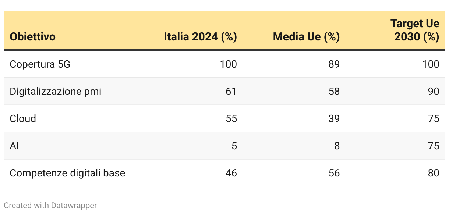Select the Cloud row label
The image size is (449, 214).
point(23,118)
